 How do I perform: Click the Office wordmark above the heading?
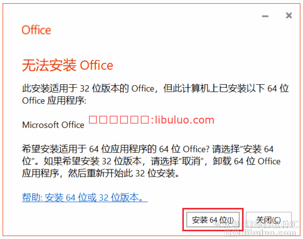[36, 30]
